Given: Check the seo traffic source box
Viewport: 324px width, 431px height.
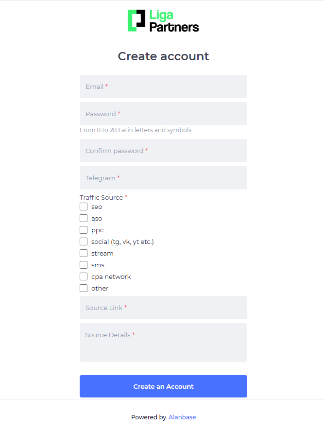Looking at the screenshot, I should tap(84, 207).
